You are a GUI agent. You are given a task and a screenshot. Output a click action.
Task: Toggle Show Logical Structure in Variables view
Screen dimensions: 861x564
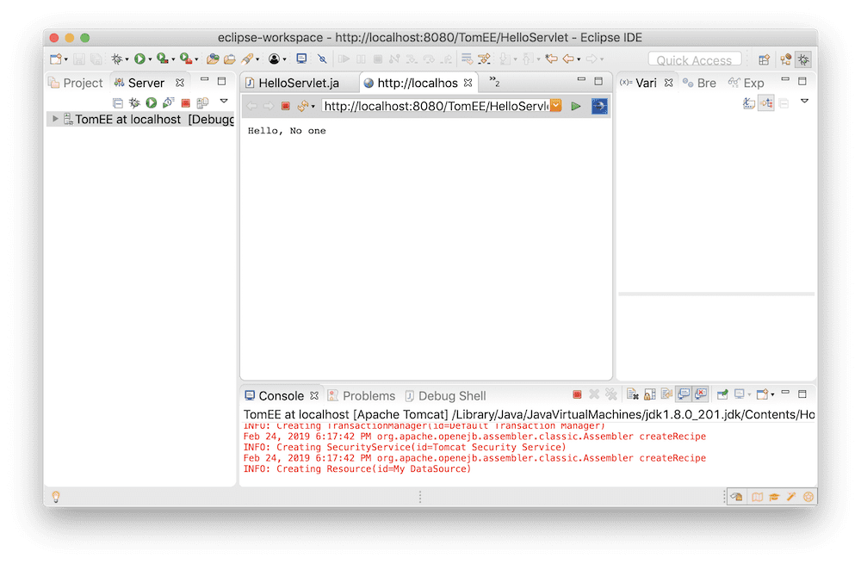point(766,102)
